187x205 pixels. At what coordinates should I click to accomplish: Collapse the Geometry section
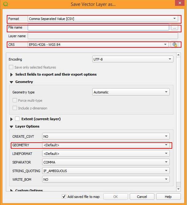[11, 82]
